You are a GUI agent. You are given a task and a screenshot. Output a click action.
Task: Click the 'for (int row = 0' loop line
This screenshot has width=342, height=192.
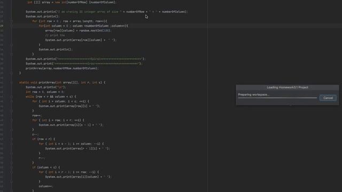pos(69,21)
